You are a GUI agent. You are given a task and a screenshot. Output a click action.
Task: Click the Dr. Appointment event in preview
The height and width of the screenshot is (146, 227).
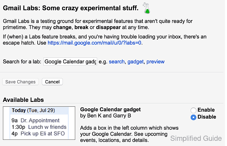click(40, 120)
